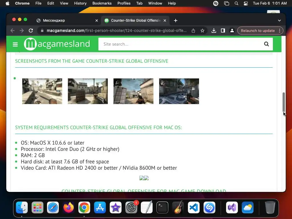Focus the Site search input field
The height and width of the screenshot is (219, 292).
point(181,44)
